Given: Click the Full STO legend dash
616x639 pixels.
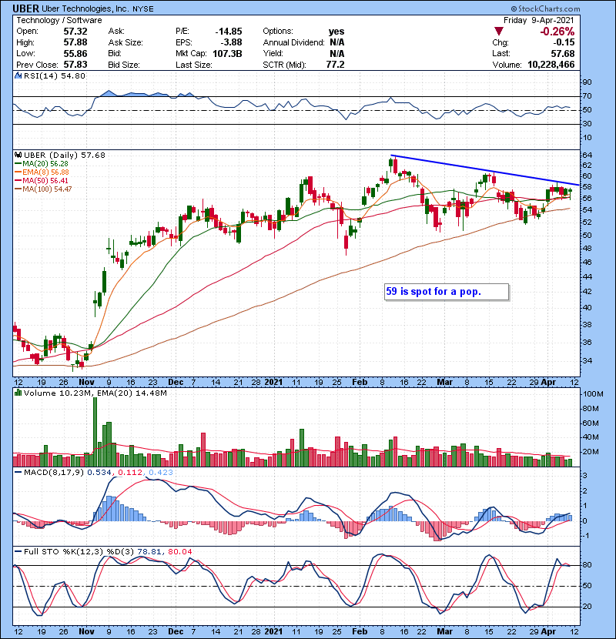Looking at the screenshot, I should pos(18,551).
